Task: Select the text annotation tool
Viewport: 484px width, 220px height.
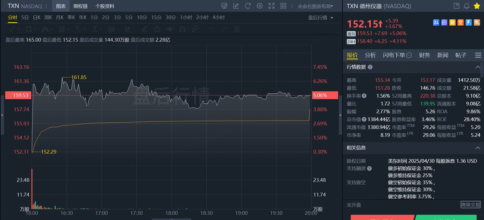Action: point(111,29)
